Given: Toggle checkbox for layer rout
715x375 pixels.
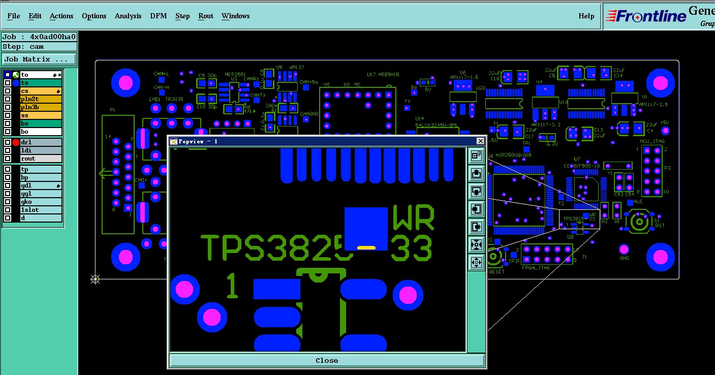Looking at the screenshot, I should tap(8, 159).
